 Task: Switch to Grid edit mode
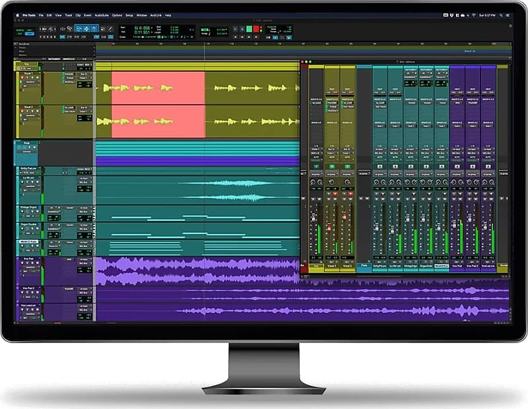(30, 34)
